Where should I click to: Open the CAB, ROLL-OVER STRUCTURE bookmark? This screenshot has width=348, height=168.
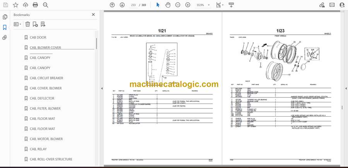(x=51, y=160)
